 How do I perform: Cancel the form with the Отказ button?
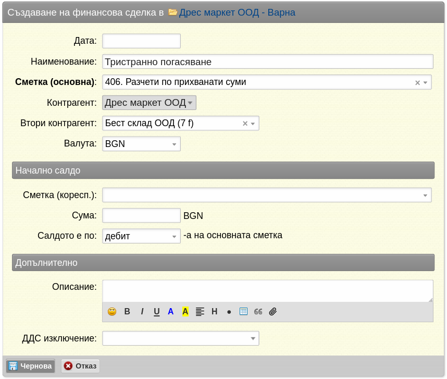tap(80, 366)
